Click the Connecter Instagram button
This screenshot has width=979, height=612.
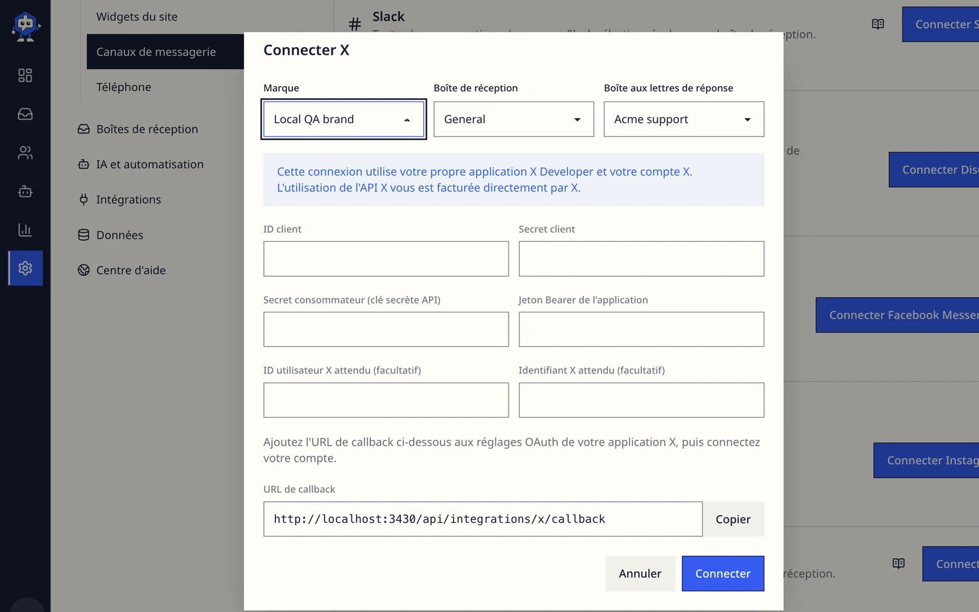pos(926,460)
